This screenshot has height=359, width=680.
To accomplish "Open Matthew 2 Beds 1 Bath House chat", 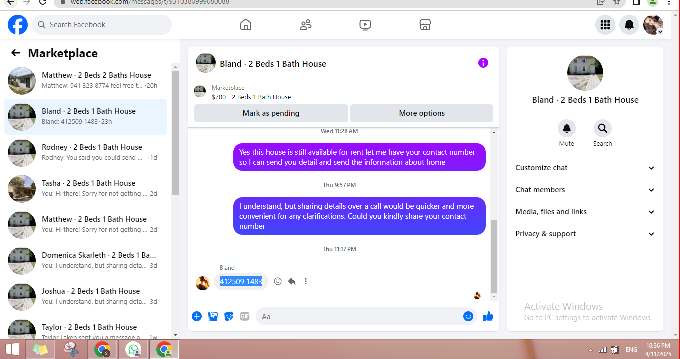I will click(x=86, y=225).
